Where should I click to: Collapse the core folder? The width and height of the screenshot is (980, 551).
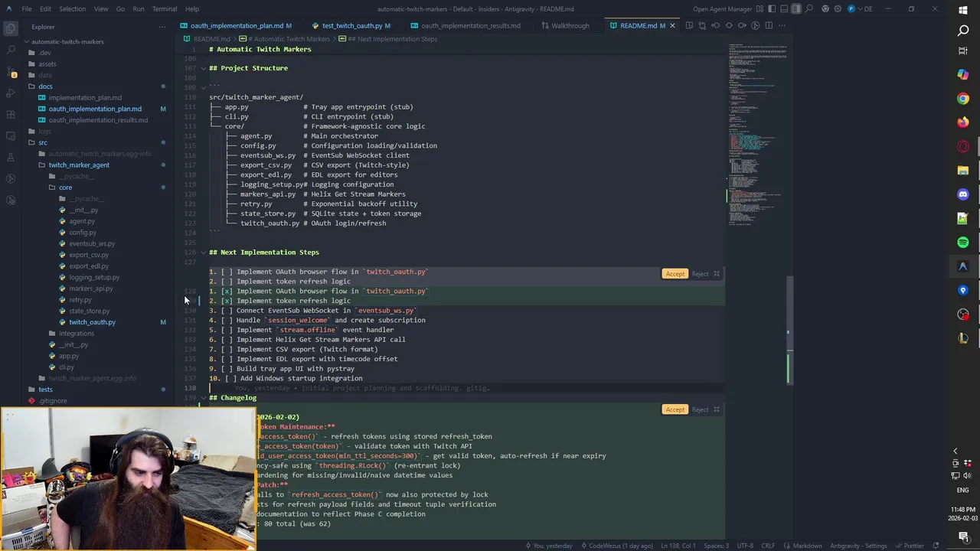65,187
